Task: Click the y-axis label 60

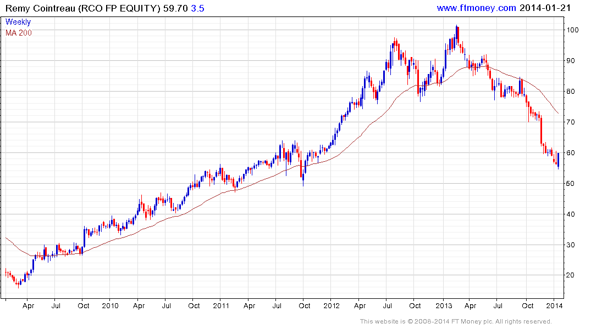Action: tap(571, 152)
